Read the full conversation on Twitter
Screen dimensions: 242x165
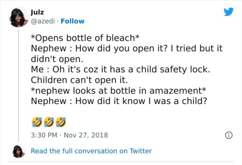pyautogui.click(x=91, y=151)
